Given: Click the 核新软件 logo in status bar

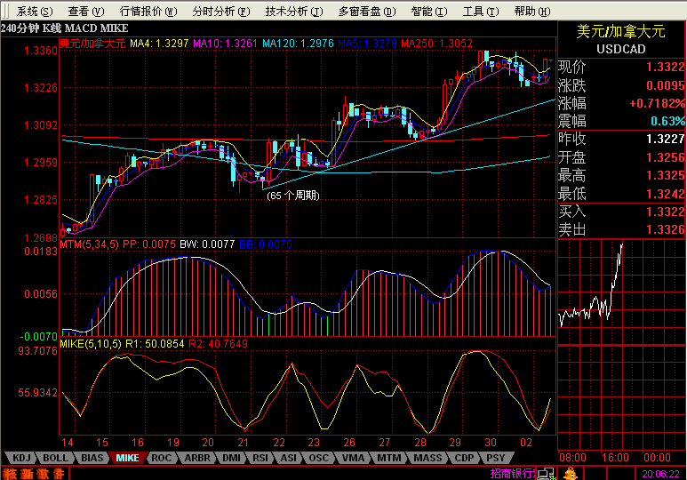Looking at the screenshot, I should pos(34,474).
